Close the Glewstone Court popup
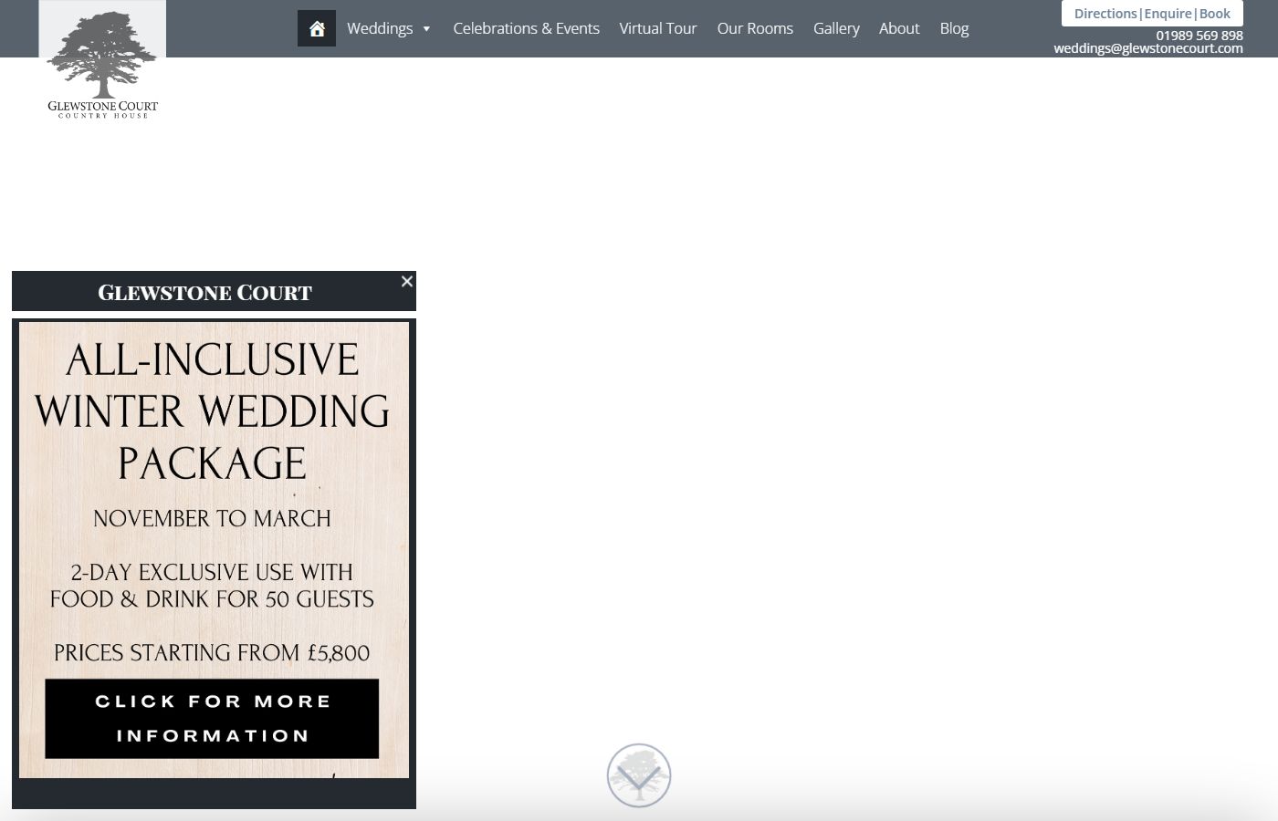 407,281
